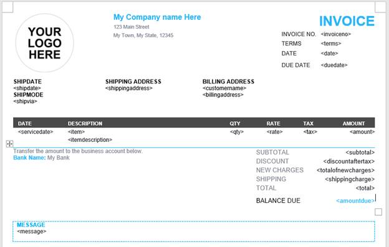Click the <shipdate> placeholder
Screen dimensions: 389x247
click(x=27, y=88)
